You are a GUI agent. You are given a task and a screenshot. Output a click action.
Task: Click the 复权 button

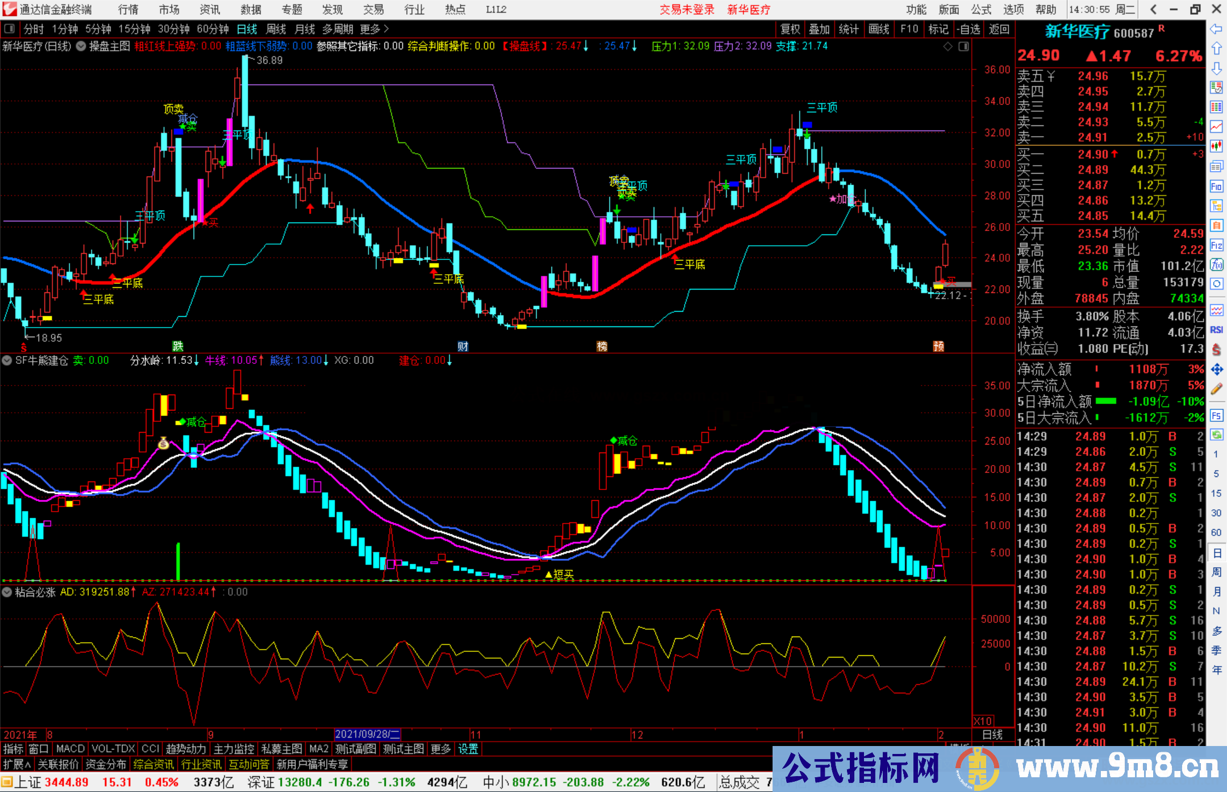pyautogui.click(x=790, y=29)
